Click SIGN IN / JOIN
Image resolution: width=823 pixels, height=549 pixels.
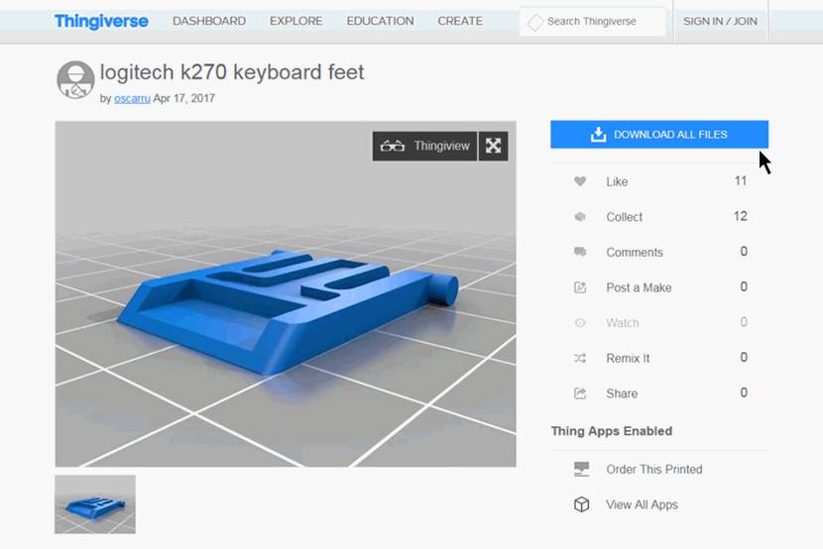720,22
